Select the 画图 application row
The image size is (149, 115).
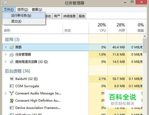pos(72,47)
